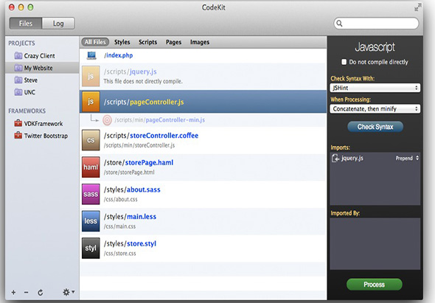Open the Prepend dropdown for jquery.js import
This screenshot has width=435, height=303.
tap(407, 159)
